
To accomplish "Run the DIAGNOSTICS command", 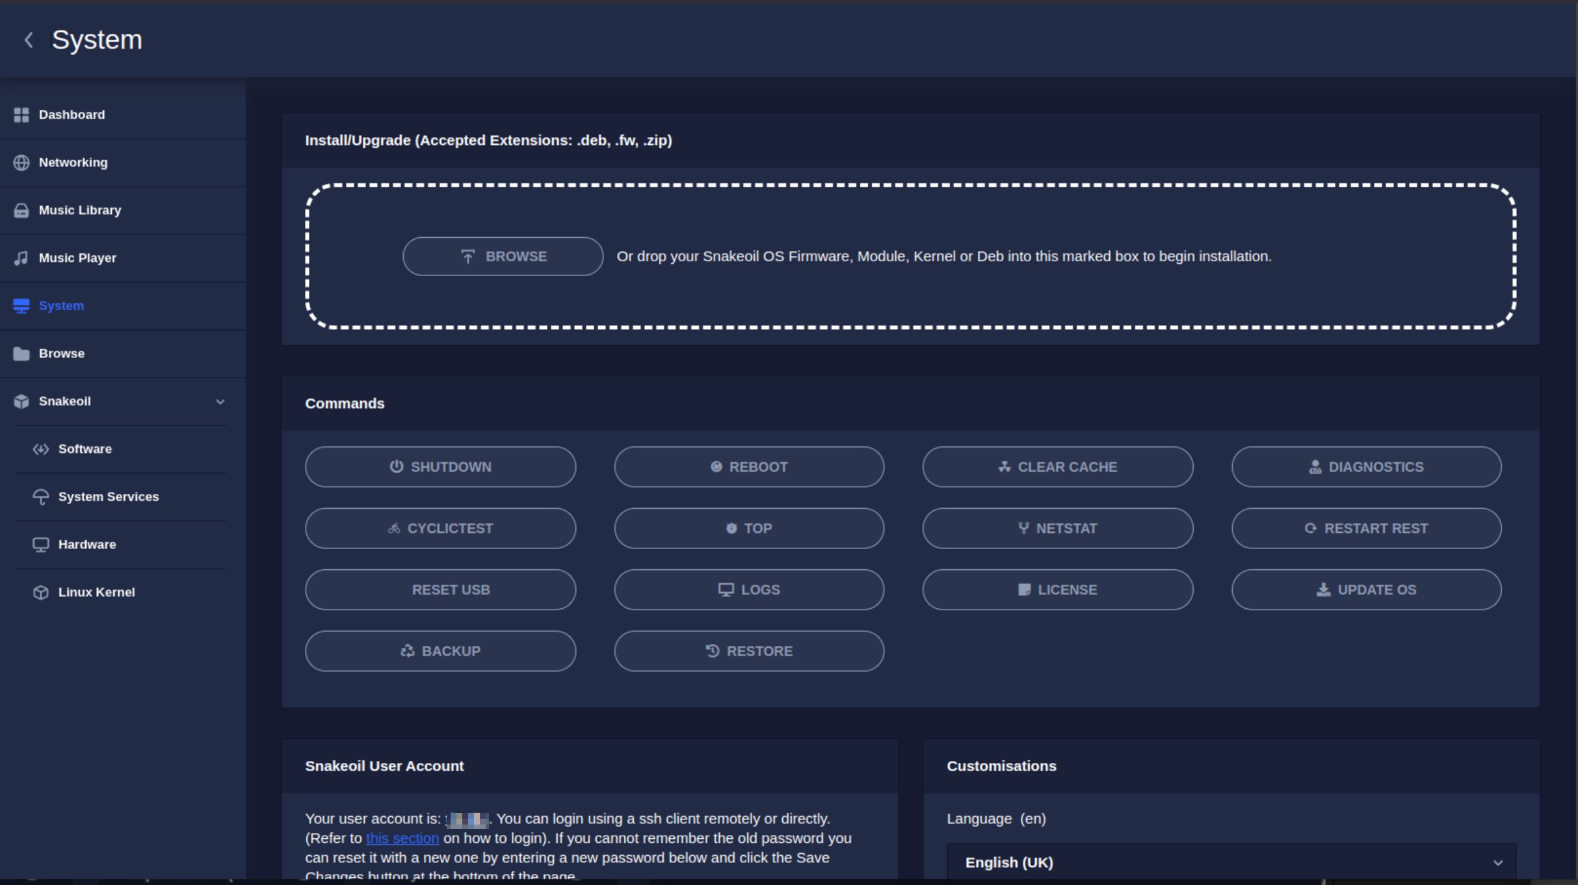I will tap(1366, 467).
